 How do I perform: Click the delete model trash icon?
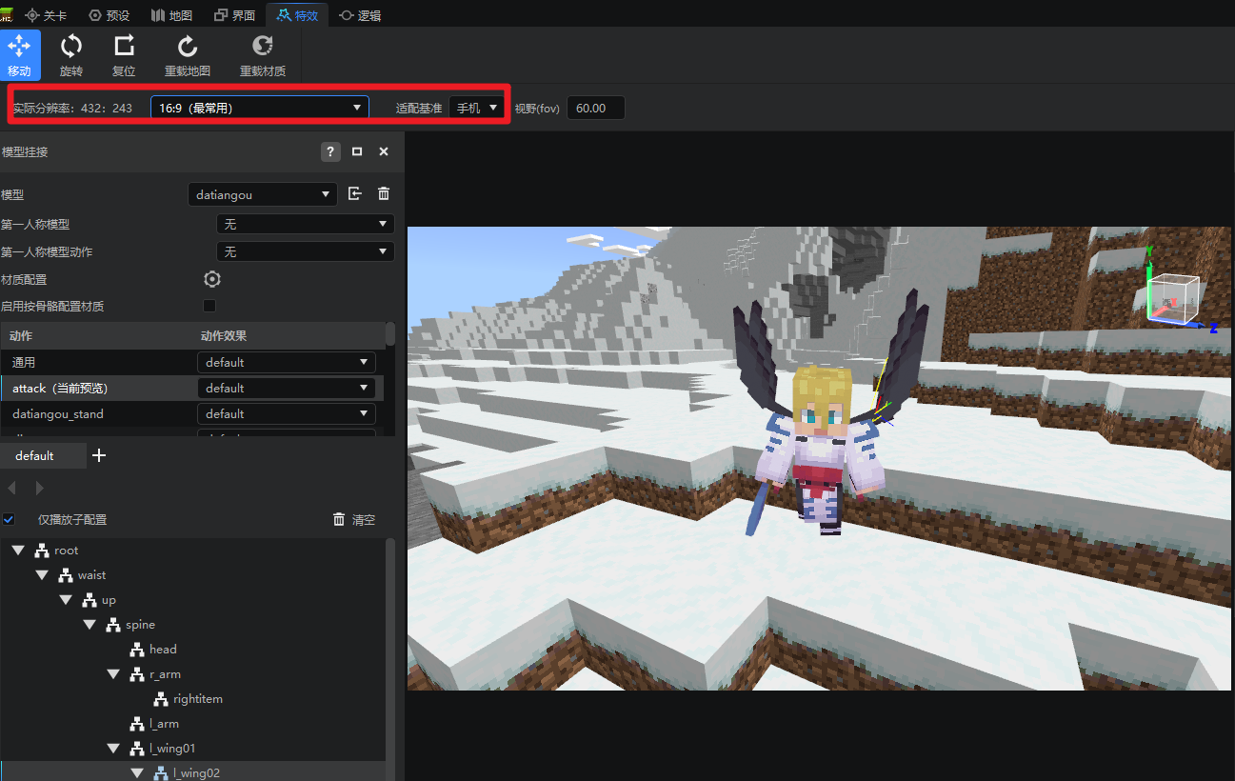click(x=384, y=194)
